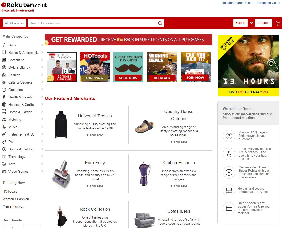This screenshot has height=228, width=282.
Task: Click the Fashion handbag icon
Action: [x=4, y=75]
